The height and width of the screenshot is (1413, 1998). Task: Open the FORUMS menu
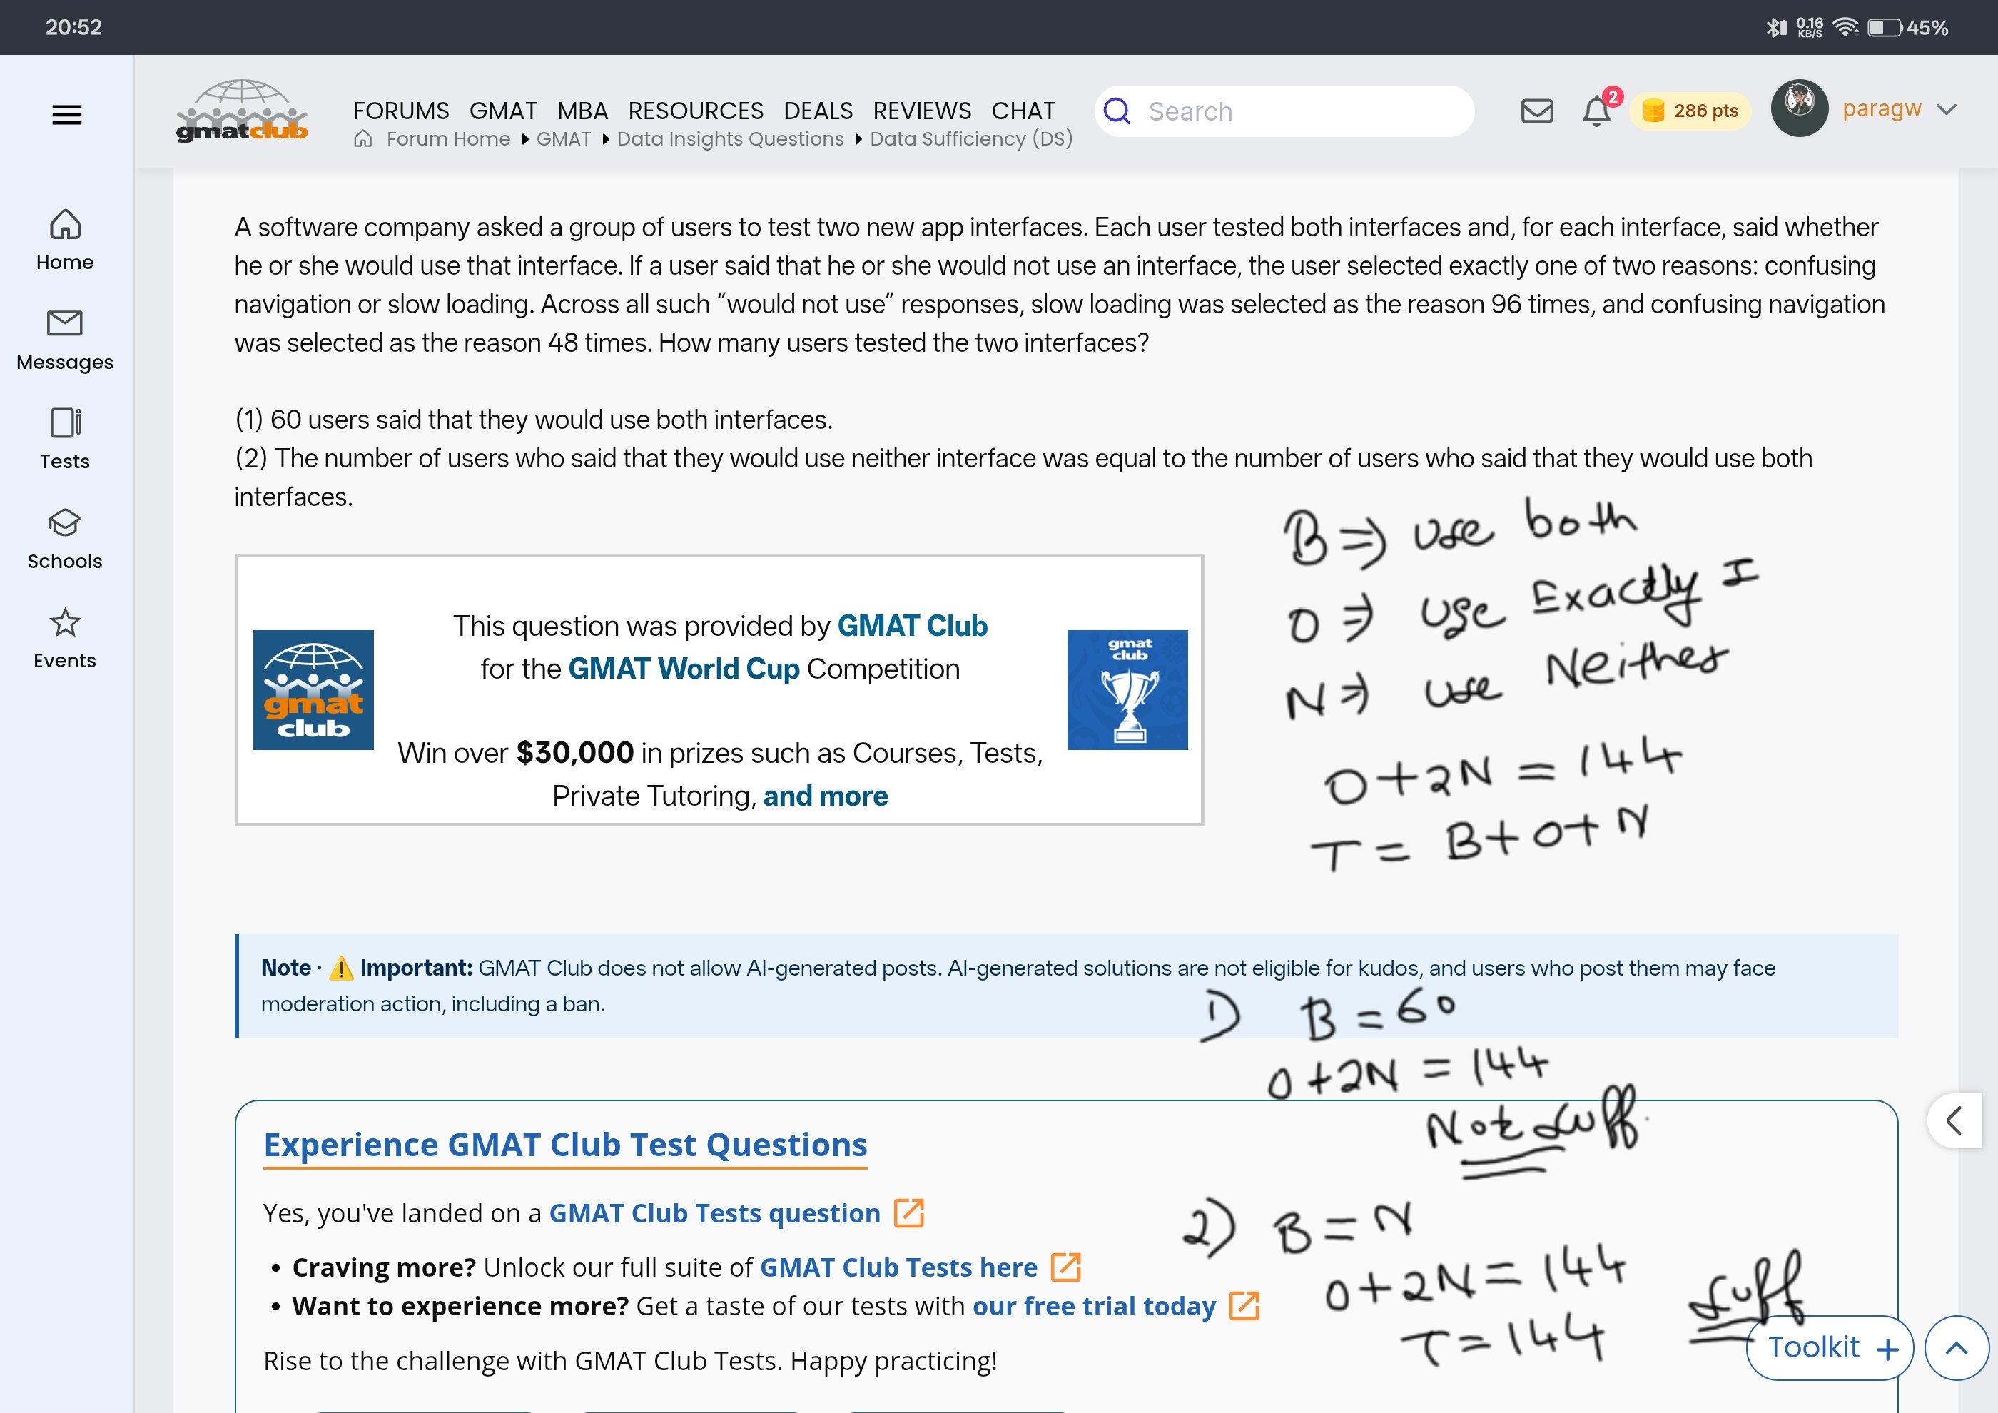[401, 111]
